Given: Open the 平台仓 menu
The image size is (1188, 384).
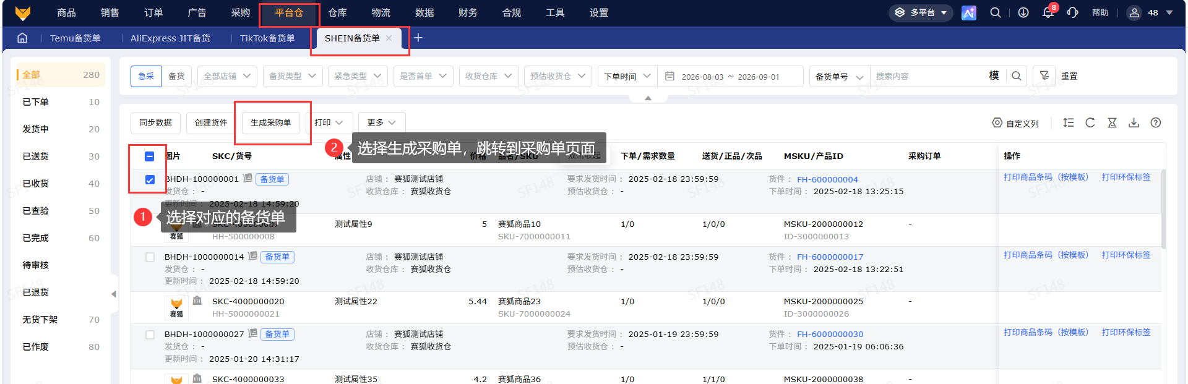Looking at the screenshot, I should click(x=289, y=12).
